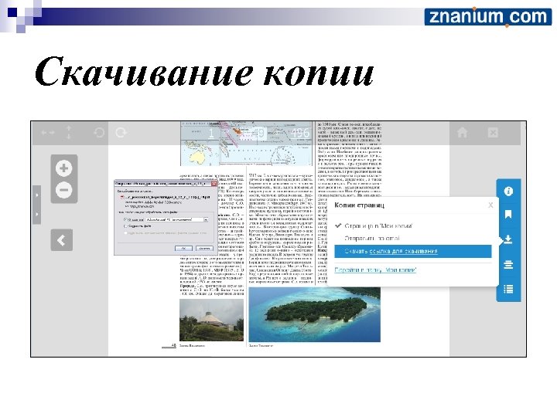Click the fit-to-width horizontal arrows icon

click(x=47, y=133)
